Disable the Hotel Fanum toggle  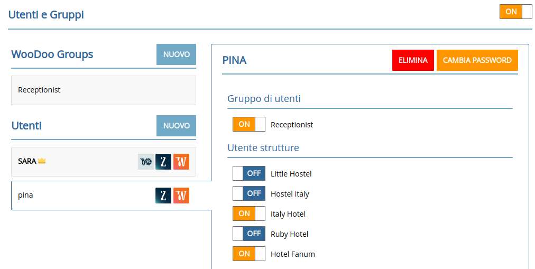[248, 254]
